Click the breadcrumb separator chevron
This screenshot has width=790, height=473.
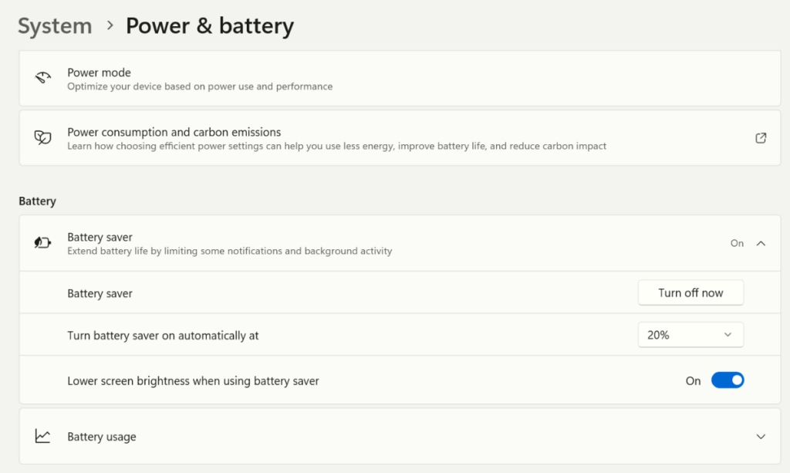110,26
